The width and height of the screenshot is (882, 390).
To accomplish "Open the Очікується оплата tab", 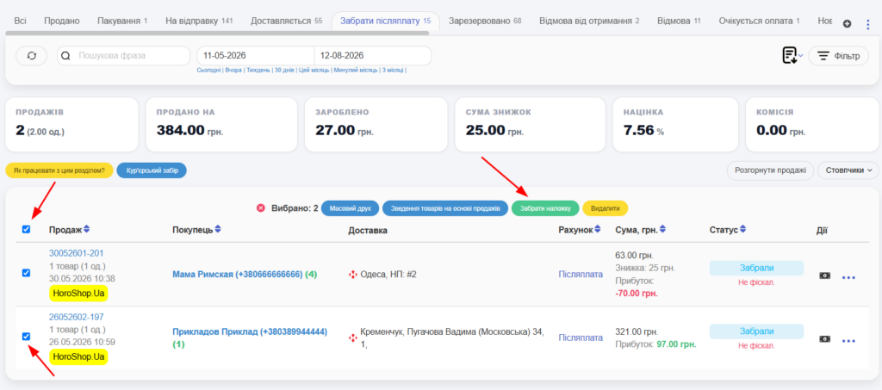I will coord(759,21).
